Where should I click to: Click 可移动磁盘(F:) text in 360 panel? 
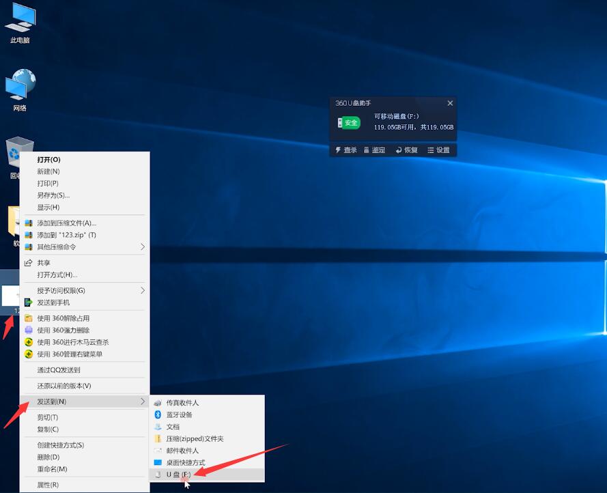[x=397, y=116]
